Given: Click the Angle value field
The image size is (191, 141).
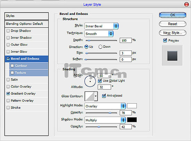Looking at the screenshot, I should (x=104, y=76).
